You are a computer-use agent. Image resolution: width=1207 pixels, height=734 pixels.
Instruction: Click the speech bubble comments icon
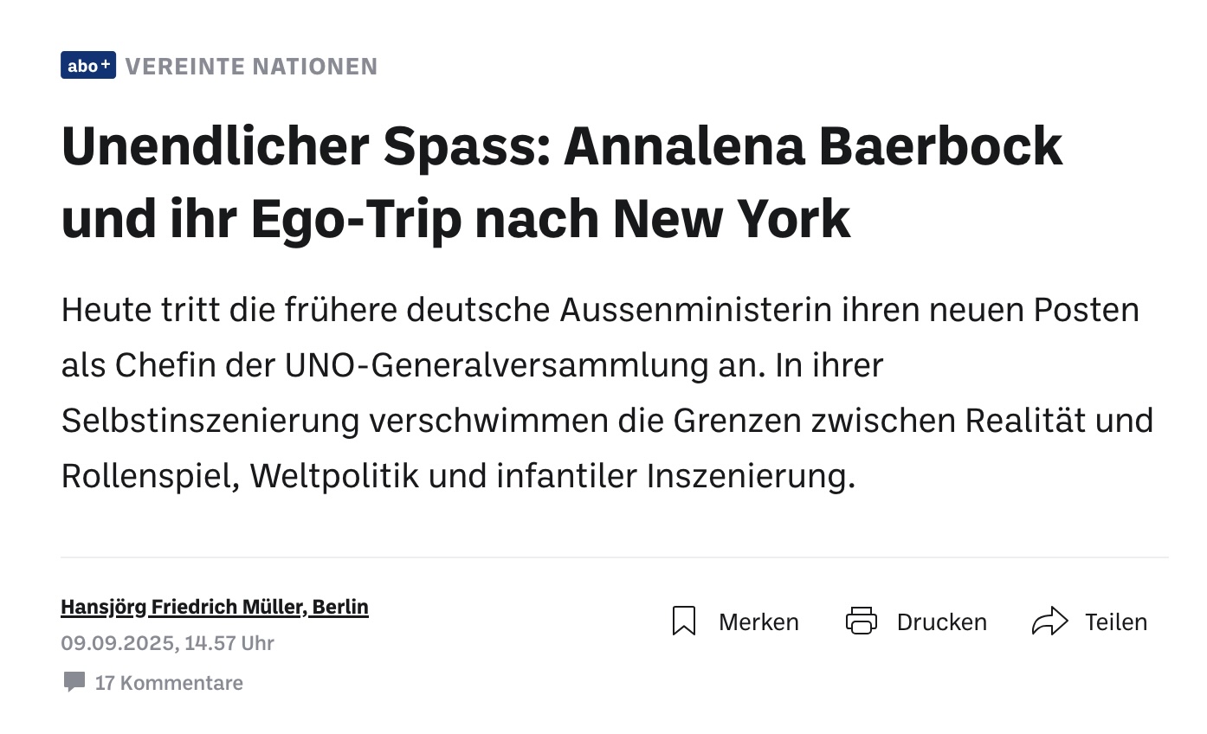pos(74,682)
